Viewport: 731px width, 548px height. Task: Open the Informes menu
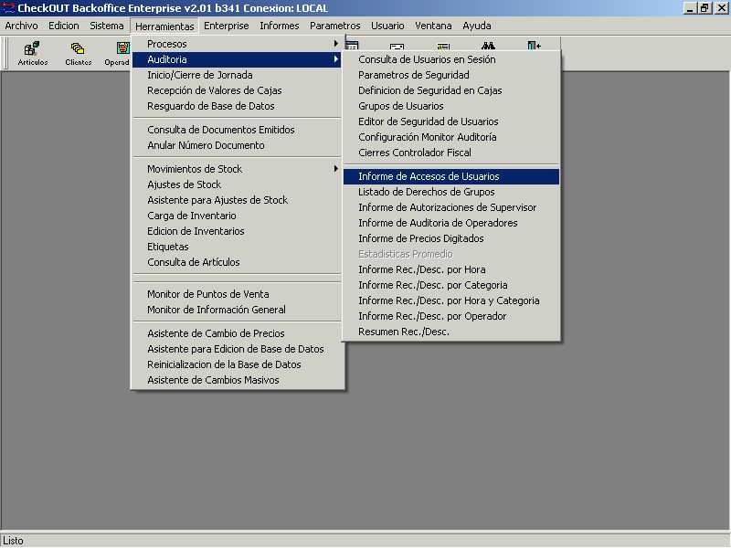(280, 26)
